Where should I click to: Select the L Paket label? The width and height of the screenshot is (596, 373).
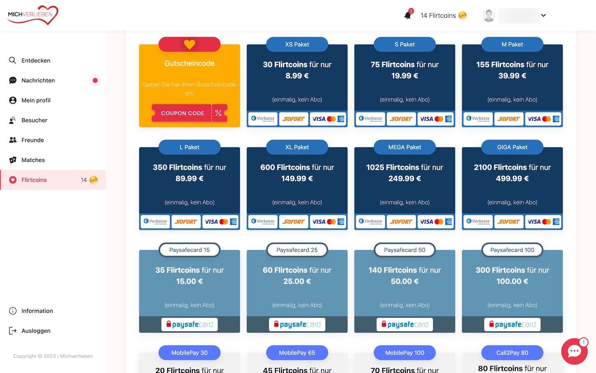(190, 147)
